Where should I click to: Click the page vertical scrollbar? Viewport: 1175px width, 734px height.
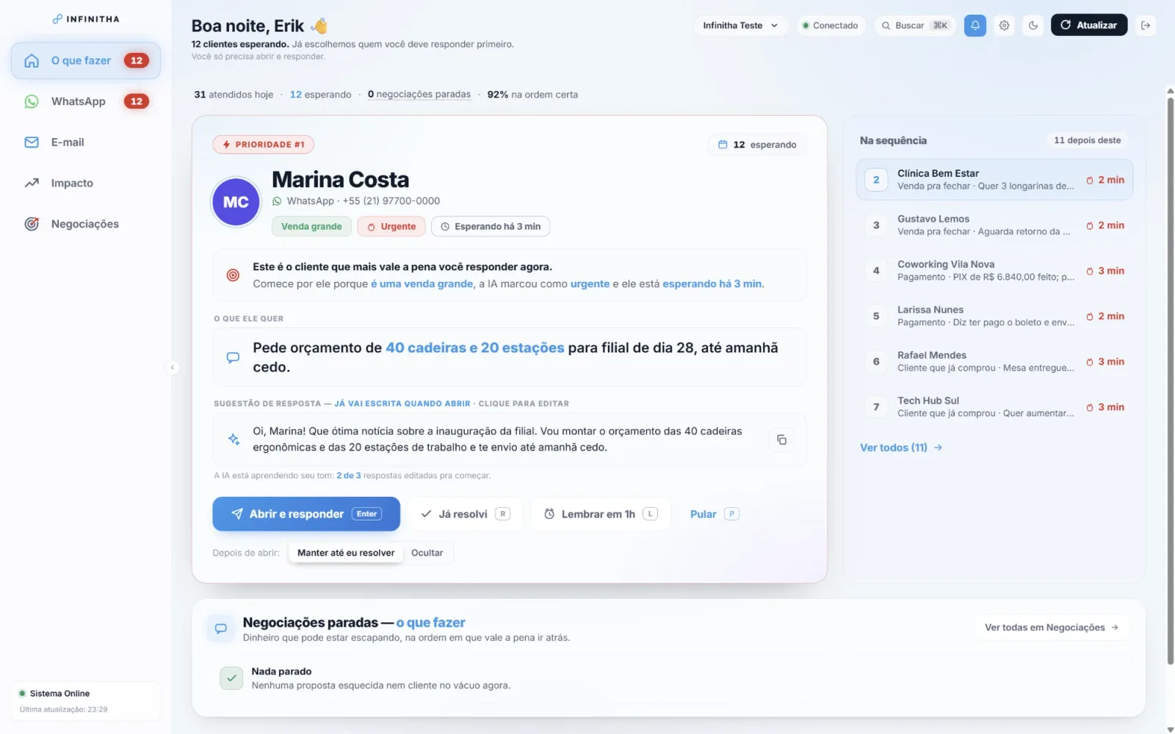pyautogui.click(x=1170, y=382)
